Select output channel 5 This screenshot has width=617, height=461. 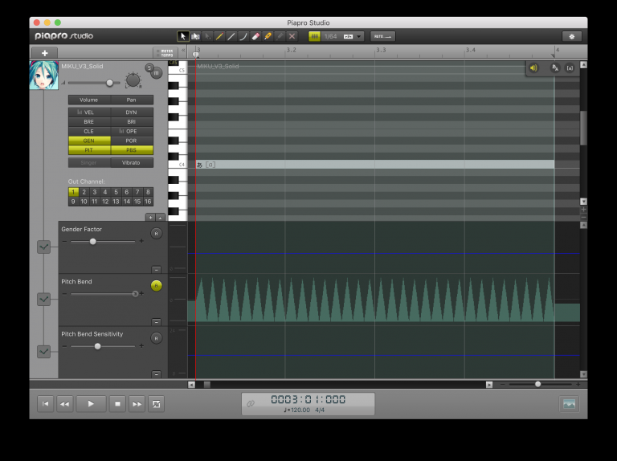pos(116,192)
